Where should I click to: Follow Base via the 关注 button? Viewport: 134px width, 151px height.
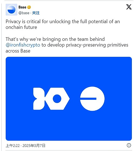[x=36, y=13]
